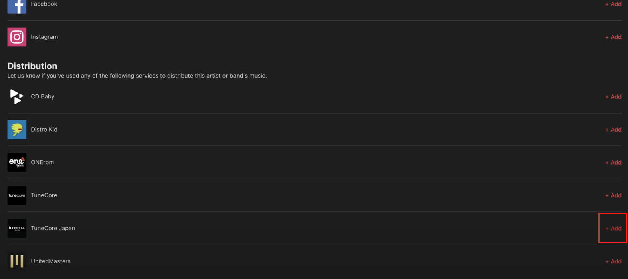Add ONErpm distribution service
628x279 pixels.
[613, 162]
